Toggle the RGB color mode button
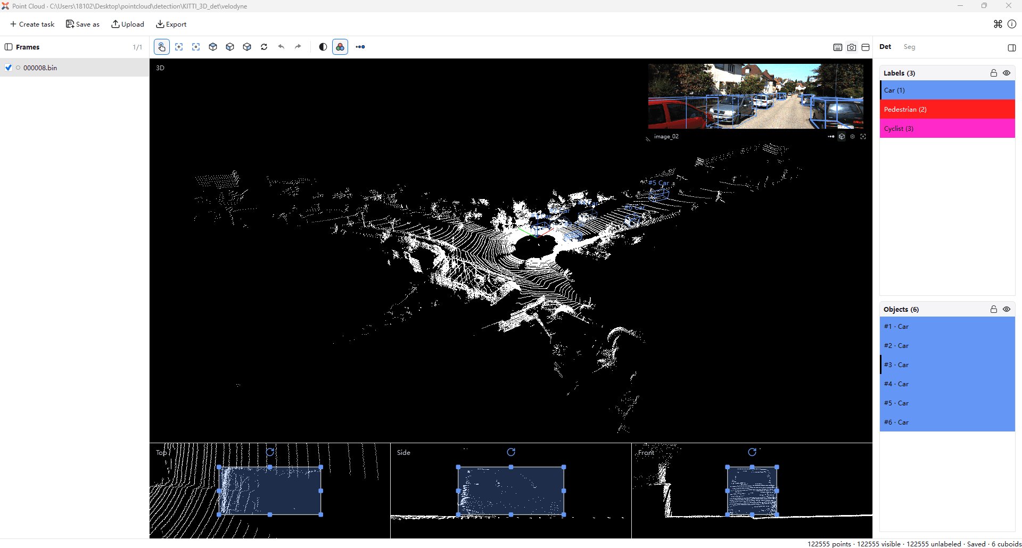Image resolution: width=1022 pixels, height=548 pixels. click(340, 47)
